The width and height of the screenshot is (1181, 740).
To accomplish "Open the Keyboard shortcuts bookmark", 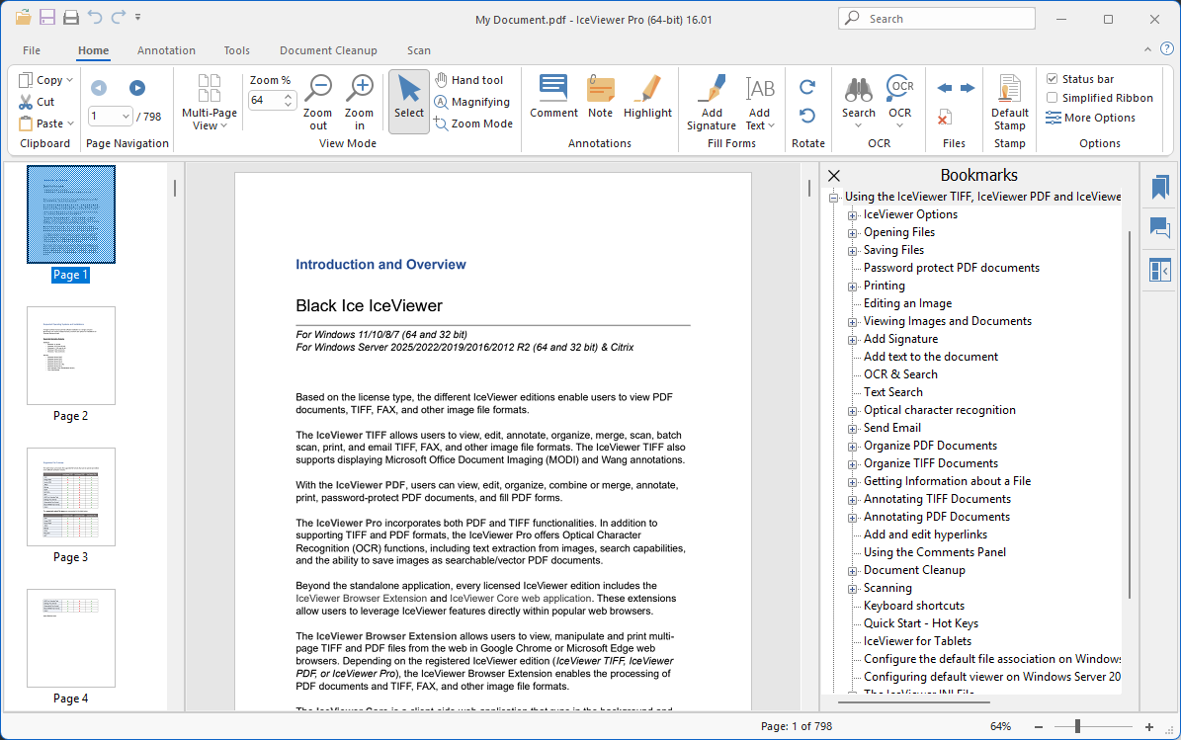I will pos(913,606).
